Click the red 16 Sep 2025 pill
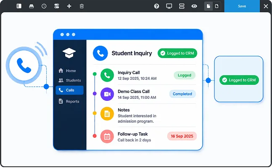Image resolution: width=272 pixels, height=168 pixels. click(x=182, y=136)
